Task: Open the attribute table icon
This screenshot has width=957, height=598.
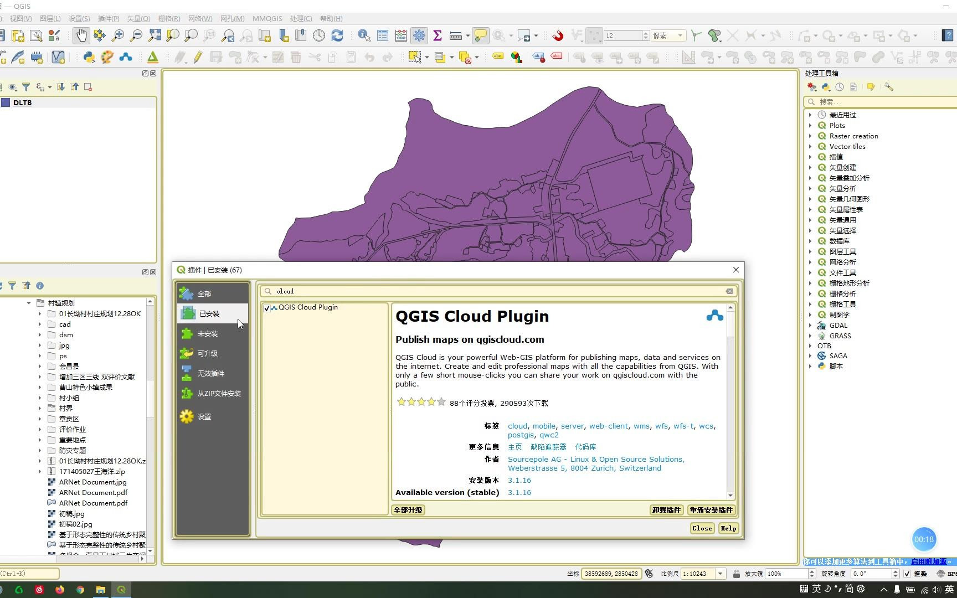Action: [383, 36]
